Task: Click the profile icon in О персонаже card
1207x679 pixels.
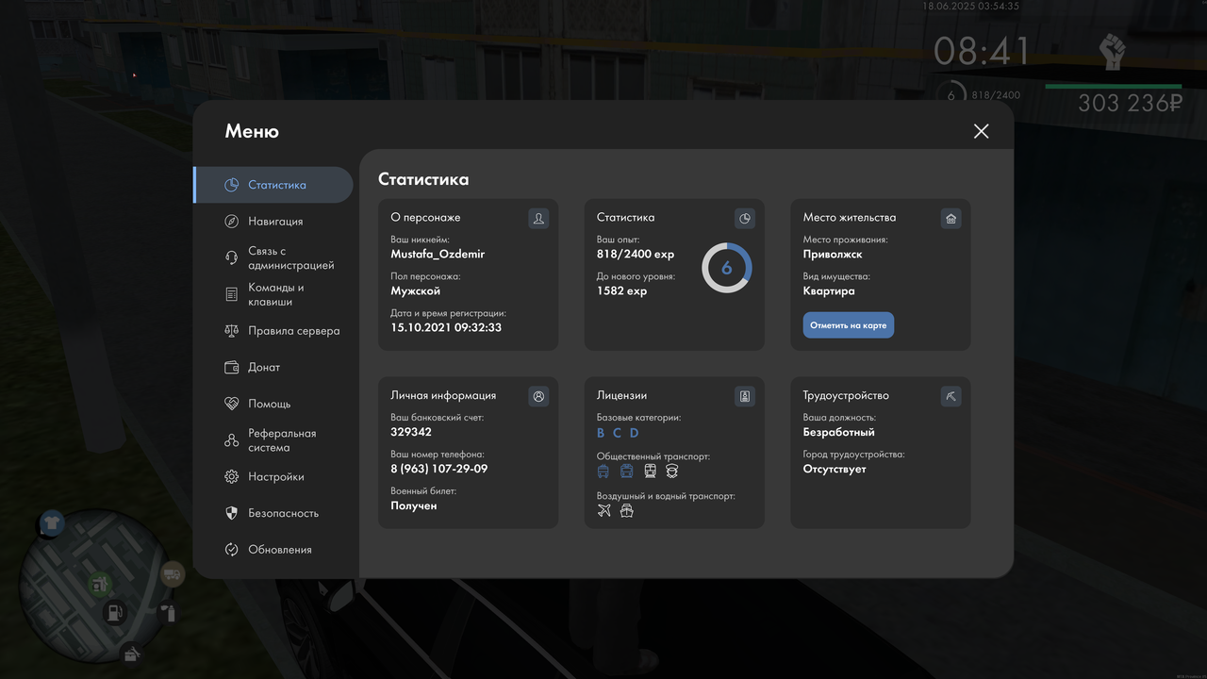Action: [538, 219]
